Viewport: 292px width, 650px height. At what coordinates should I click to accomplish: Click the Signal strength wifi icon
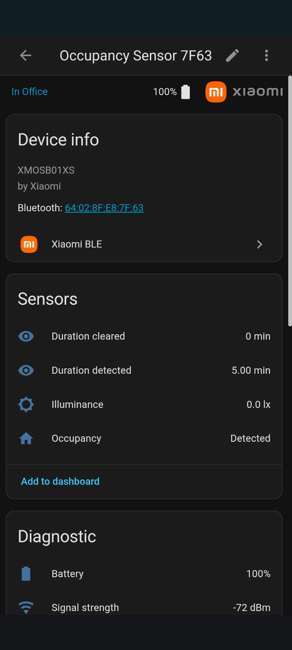(x=26, y=607)
